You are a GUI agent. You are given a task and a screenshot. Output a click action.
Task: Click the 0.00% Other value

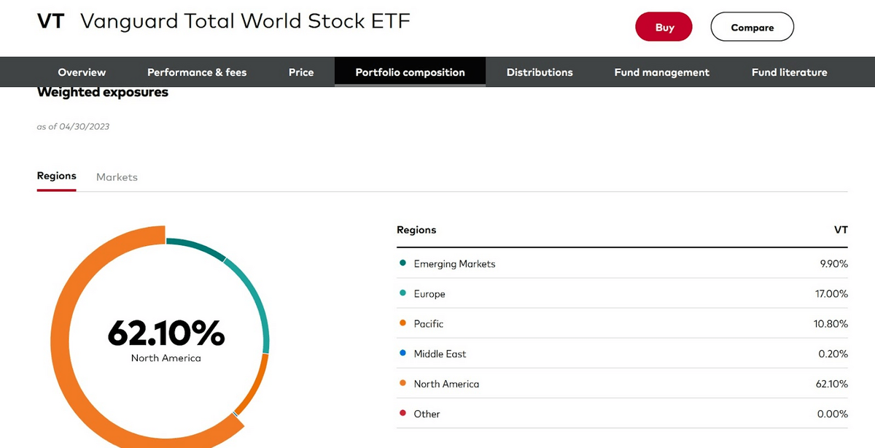833,414
